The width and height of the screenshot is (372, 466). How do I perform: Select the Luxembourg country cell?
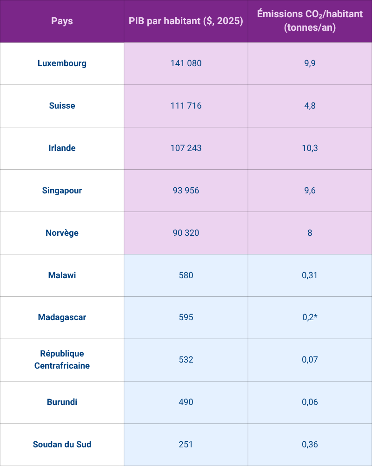(x=62, y=63)
